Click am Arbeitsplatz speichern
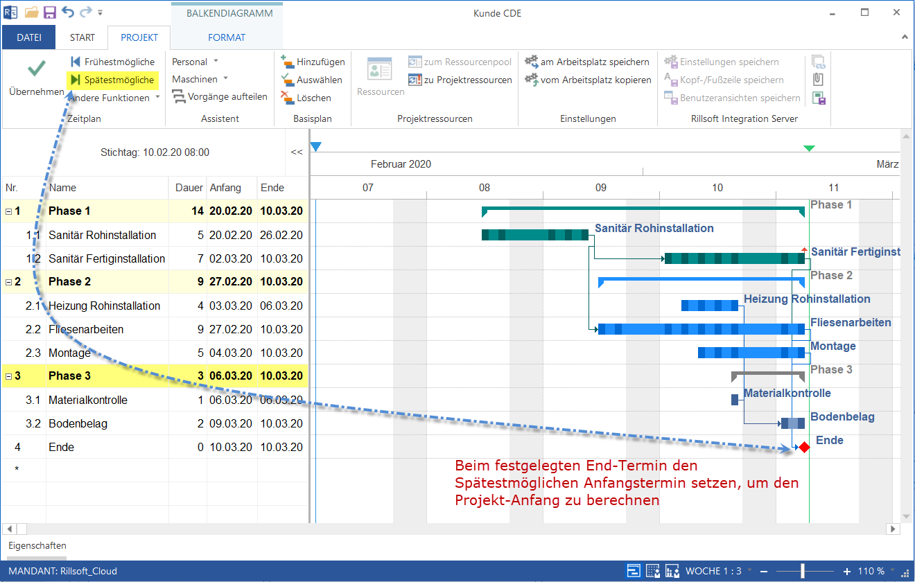915x582 pixels. click(x=587, y=62)
